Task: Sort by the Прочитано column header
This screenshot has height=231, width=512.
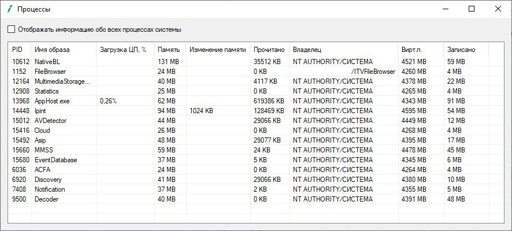Action: click(x=269, y=50)
